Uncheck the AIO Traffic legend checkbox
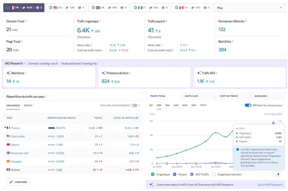The width and height of the screenshot is (288, 191). pyautogui.click(x=192, y=174)
